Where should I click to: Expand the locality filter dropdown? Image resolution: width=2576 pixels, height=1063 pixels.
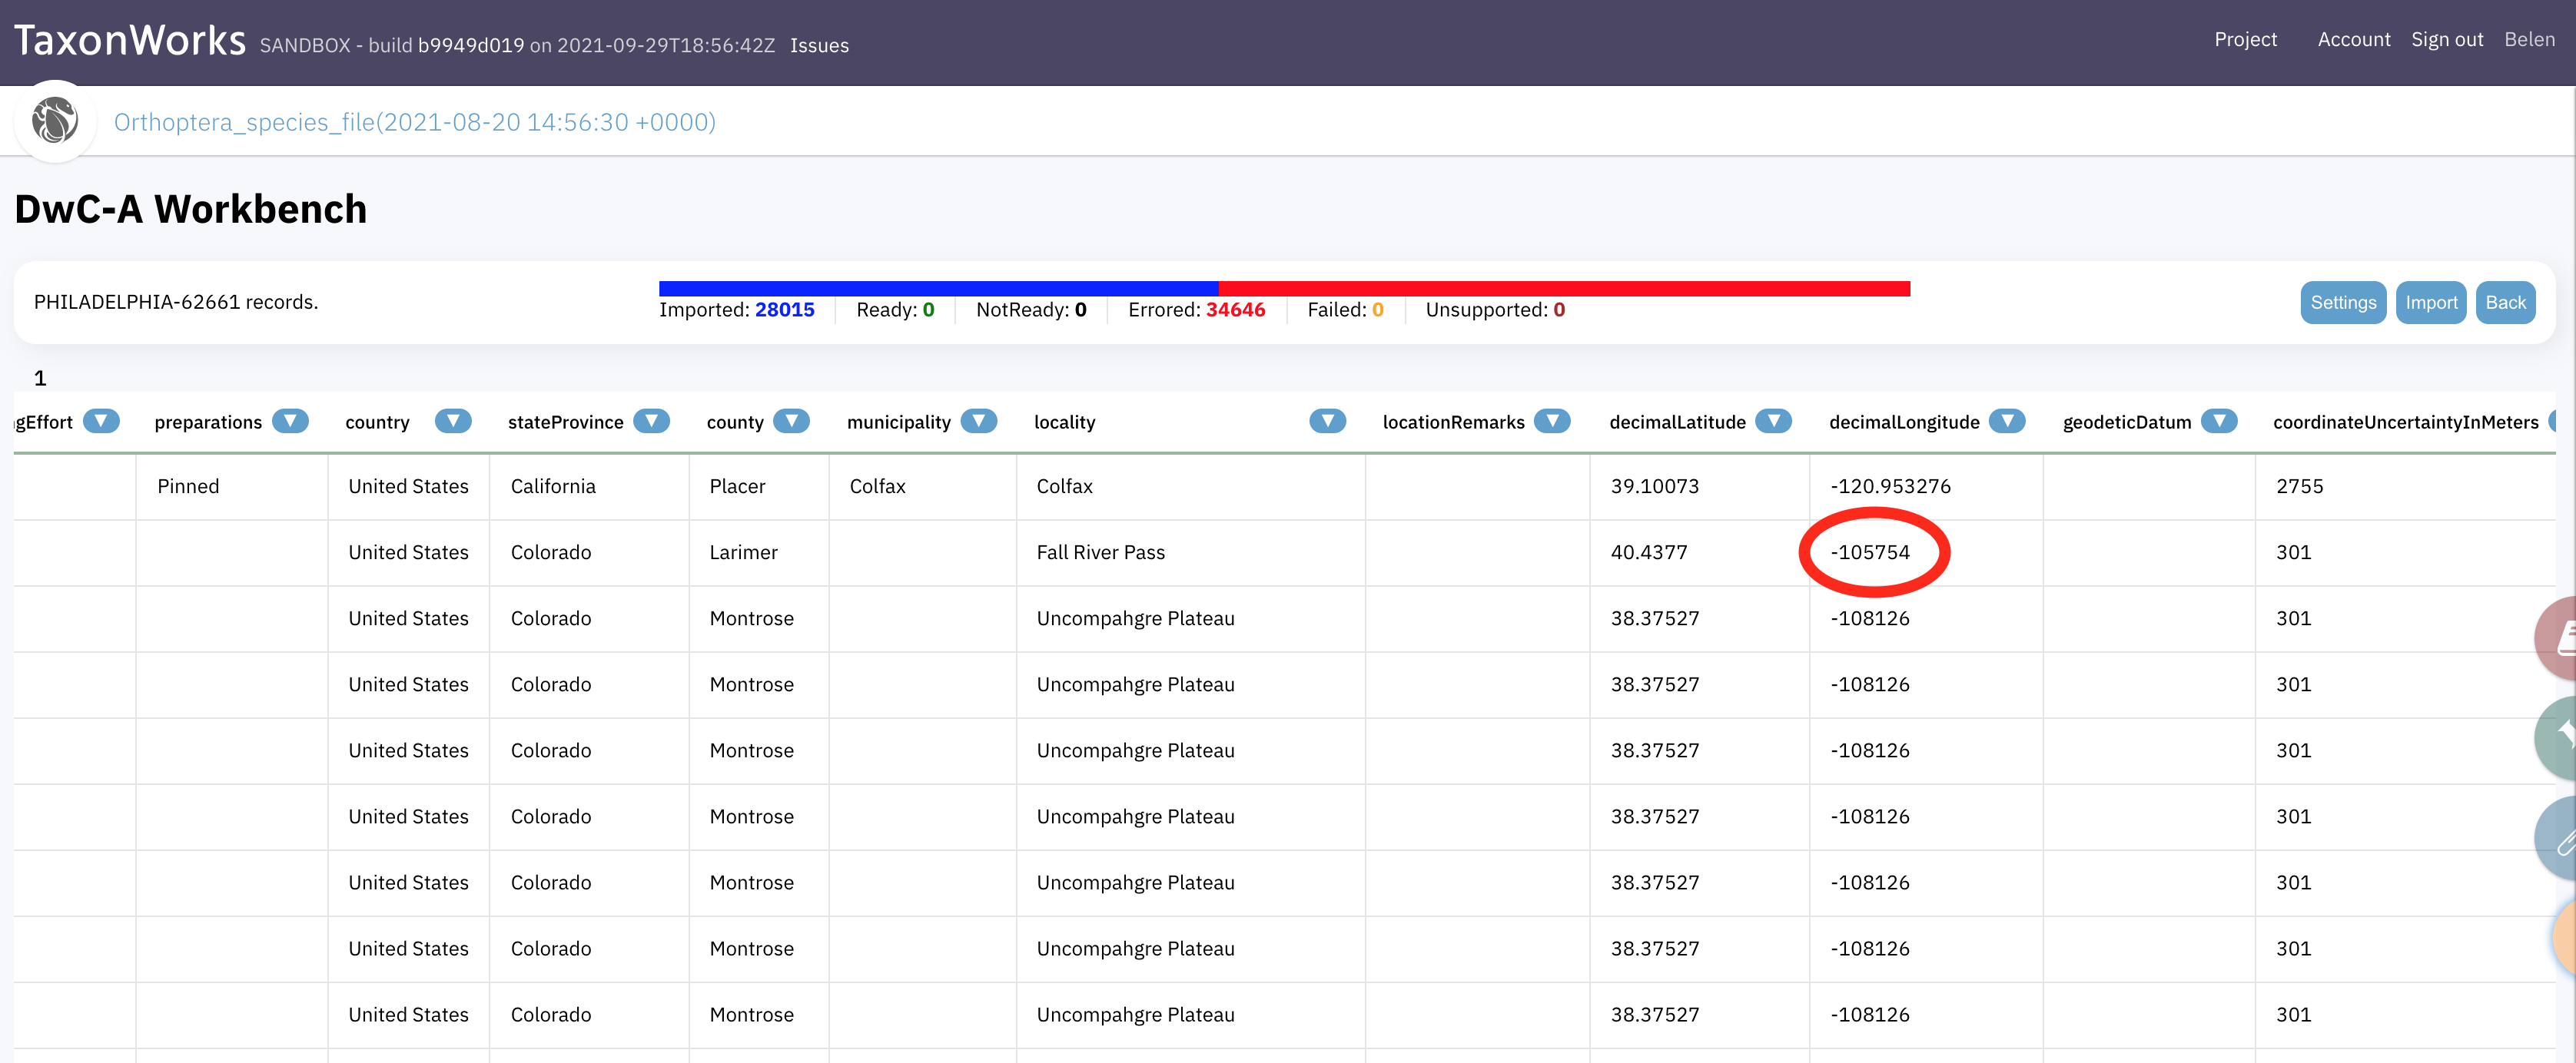coord(1327,422)
